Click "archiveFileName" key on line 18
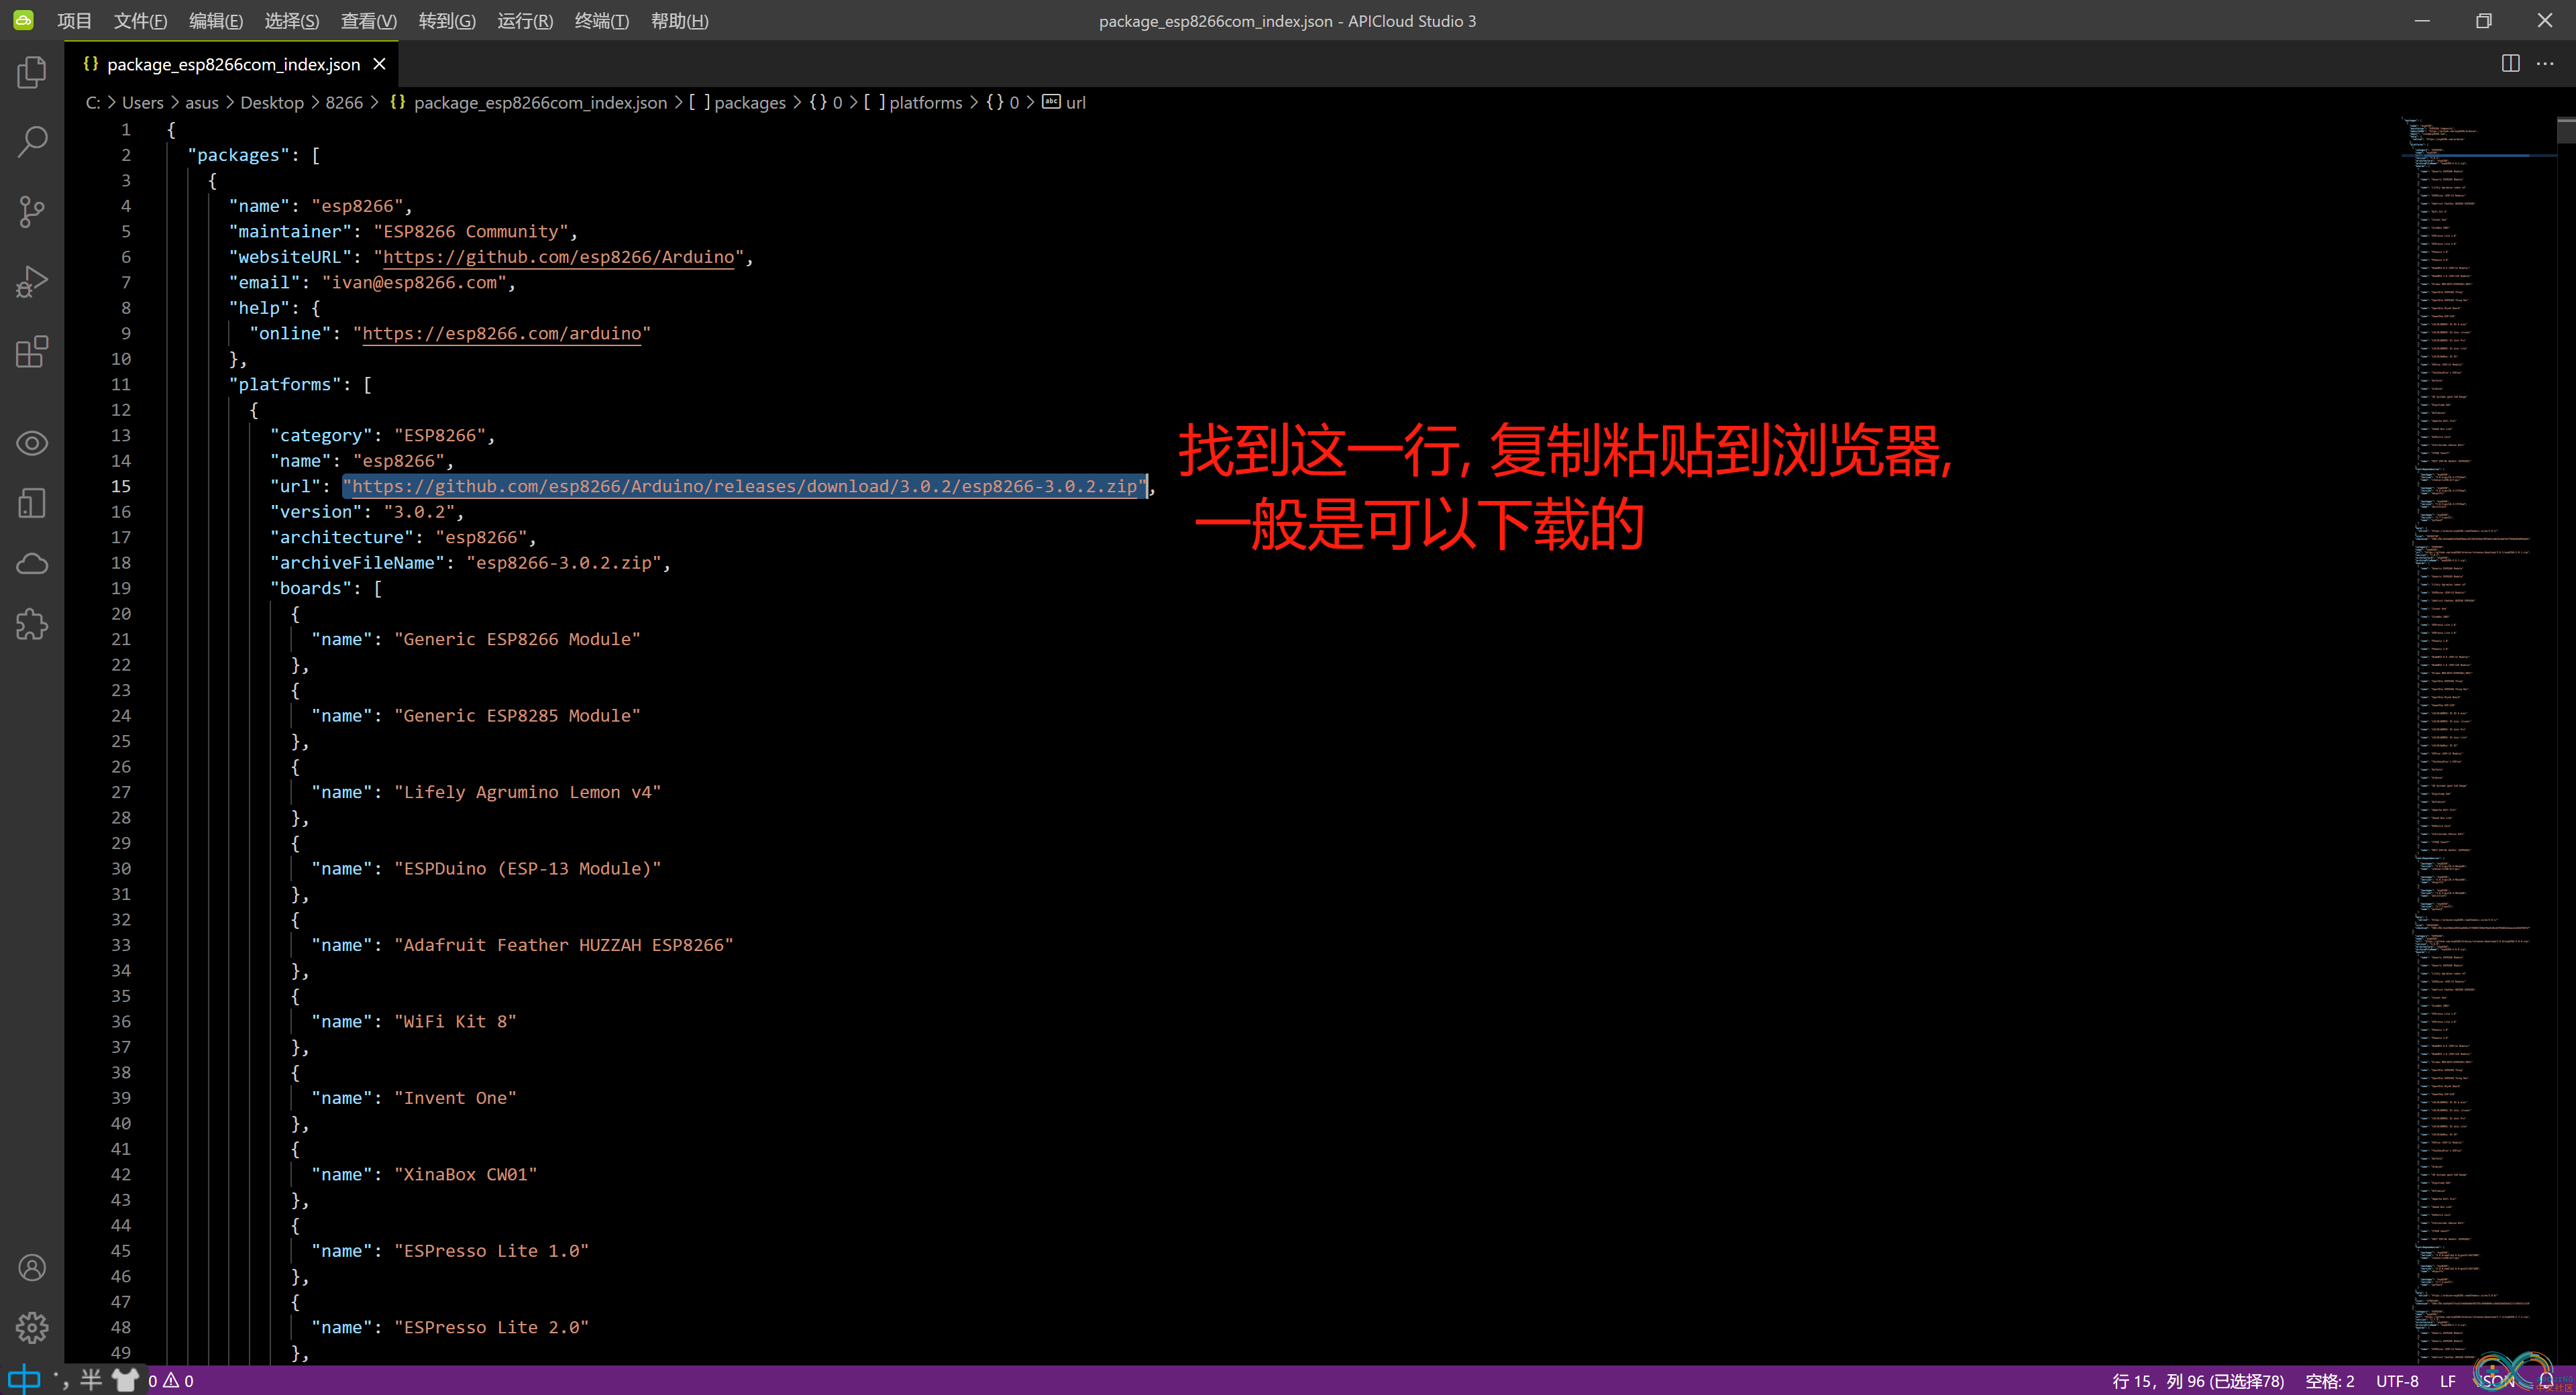Screen dimensions: 2576x1395 click(x=357, y=563)
